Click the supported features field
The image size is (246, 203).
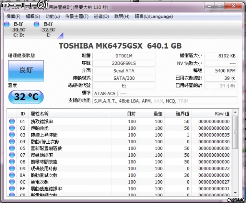(x=165, y=101)
